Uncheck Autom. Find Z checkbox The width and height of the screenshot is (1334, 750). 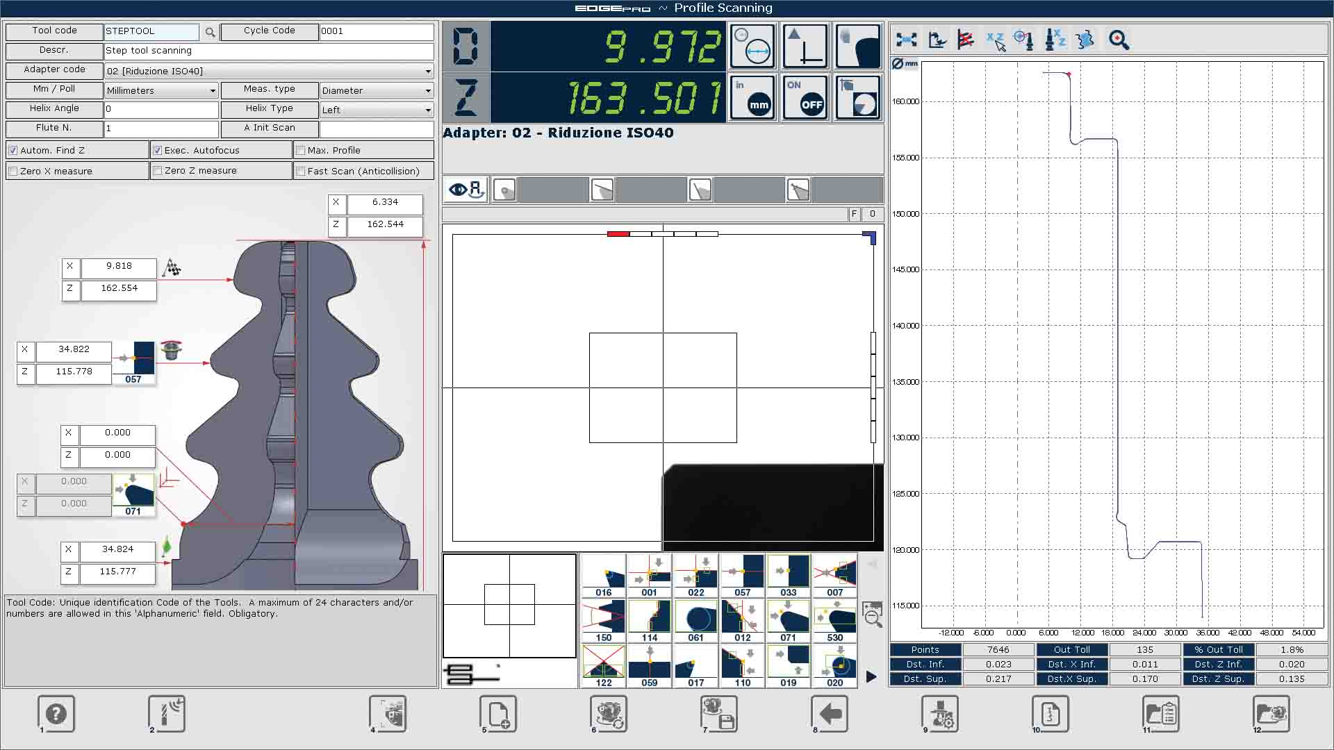pyautogui.click(x=13, y=150)
